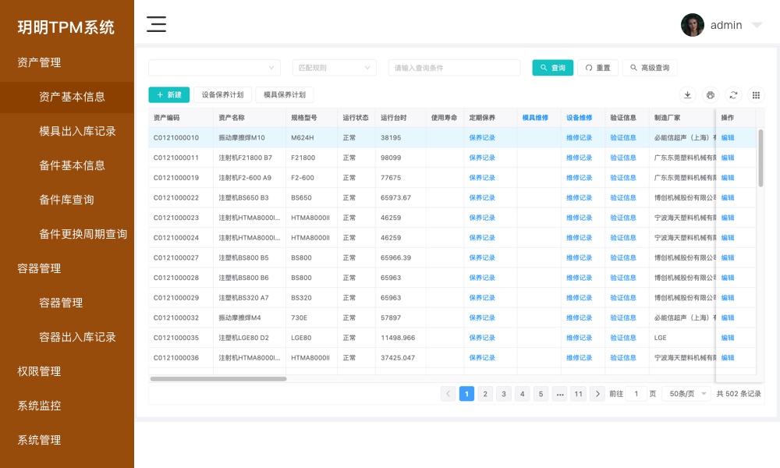Screen dimensions: 780x468
Task: Go to next page using right arrow
Action: (x=597, y=394)
